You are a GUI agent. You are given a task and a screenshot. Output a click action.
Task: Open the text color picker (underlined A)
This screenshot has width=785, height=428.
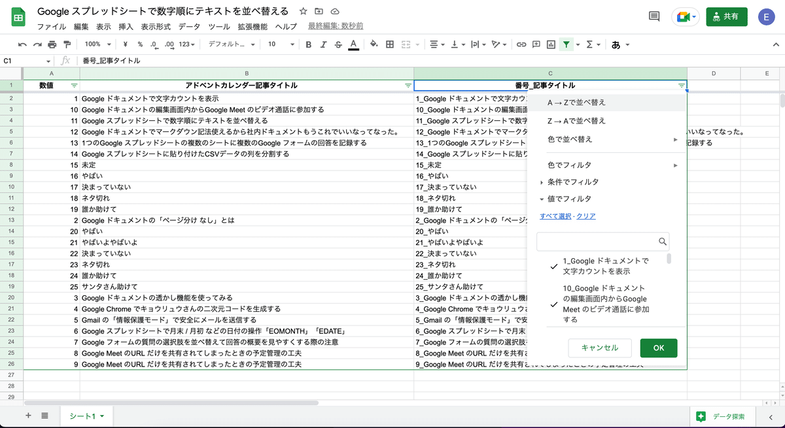pyautogui.click(x=353, y=44)
